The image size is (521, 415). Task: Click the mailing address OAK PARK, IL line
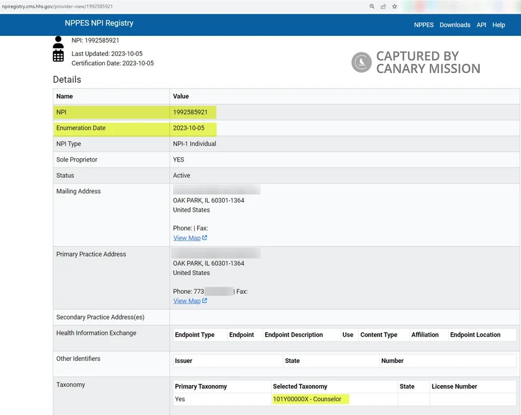coord(208,201)
